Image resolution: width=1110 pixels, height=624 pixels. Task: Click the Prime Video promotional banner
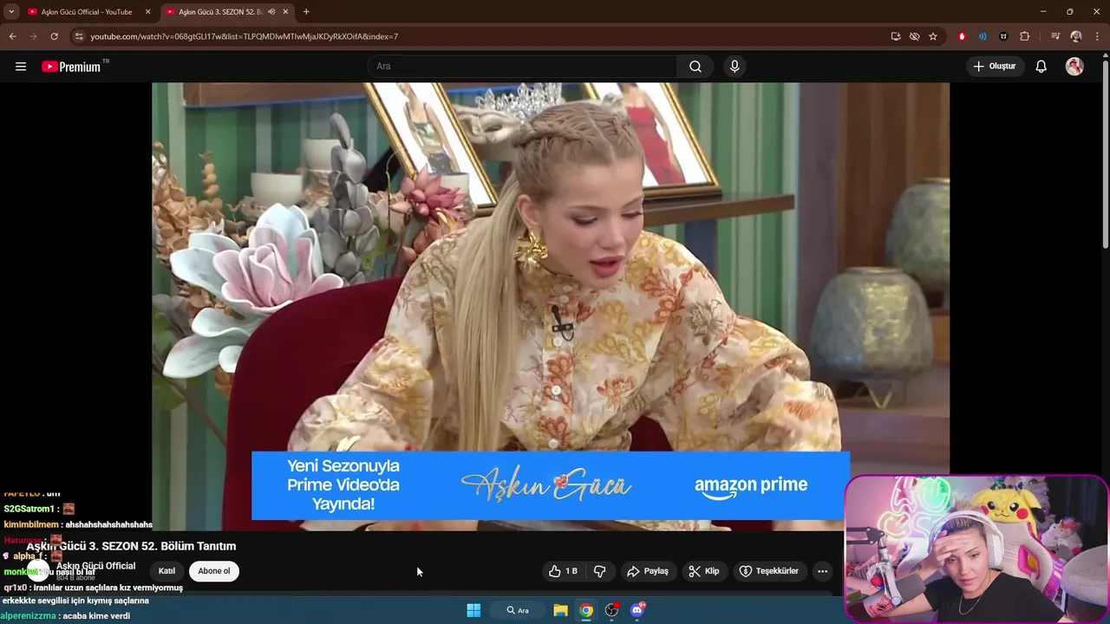(x=551, y=485)
